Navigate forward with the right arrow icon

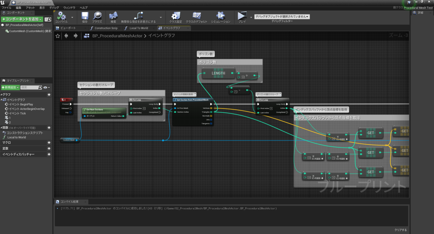76,36
